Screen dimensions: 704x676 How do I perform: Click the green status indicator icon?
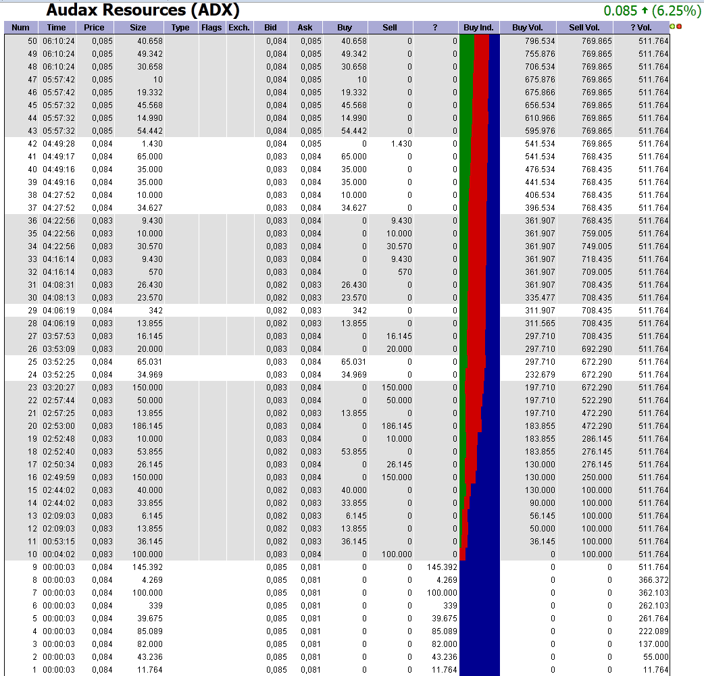tap(672, 26)
